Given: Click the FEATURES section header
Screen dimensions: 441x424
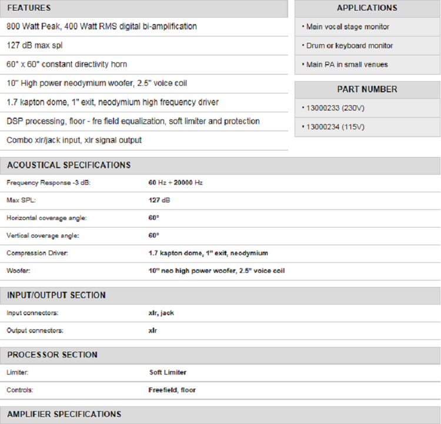Looking at the screenshot, I should [29, 8].
